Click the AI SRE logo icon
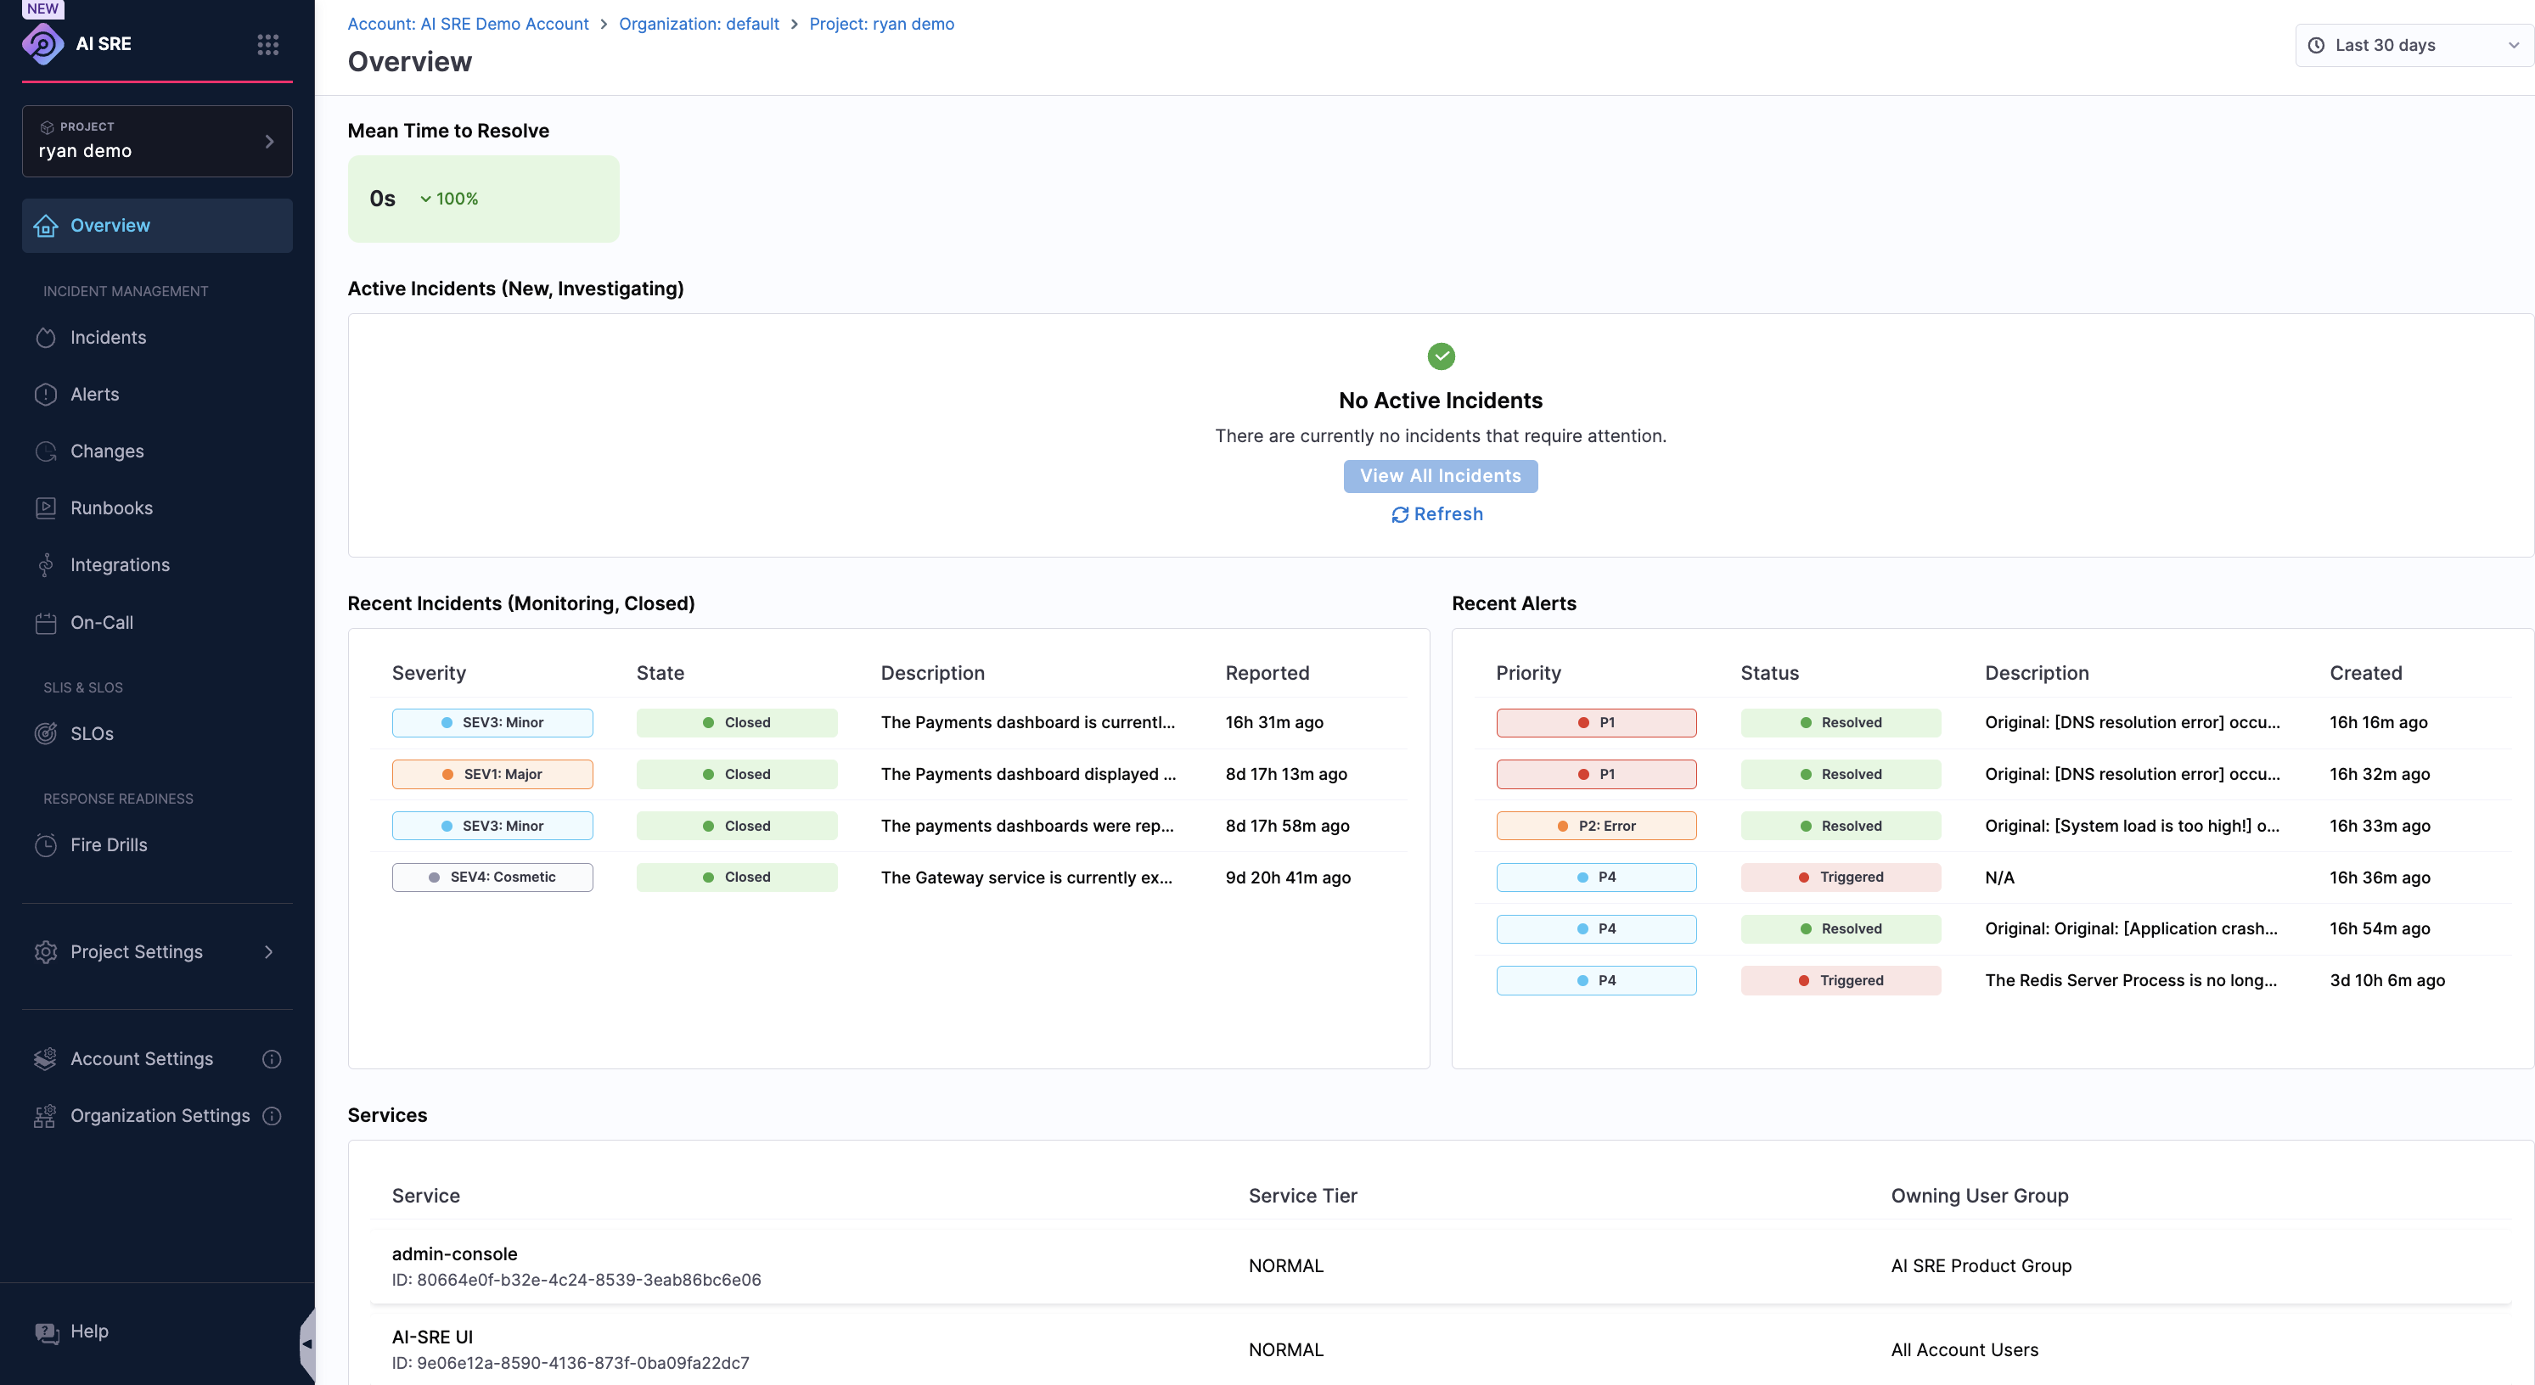The image size is (2535, 1385). pos(42,43)
